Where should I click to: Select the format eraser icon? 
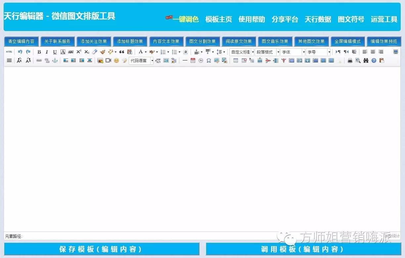[x=95, y=52]
